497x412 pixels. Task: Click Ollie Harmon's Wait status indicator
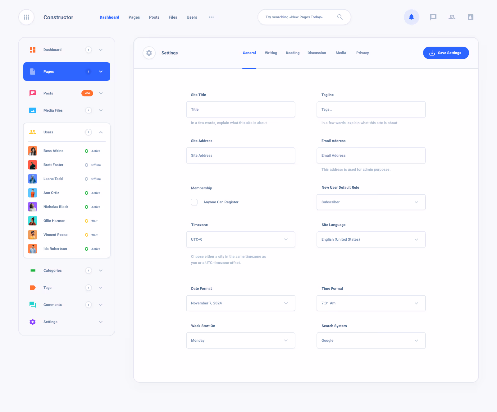pos(86,221)
